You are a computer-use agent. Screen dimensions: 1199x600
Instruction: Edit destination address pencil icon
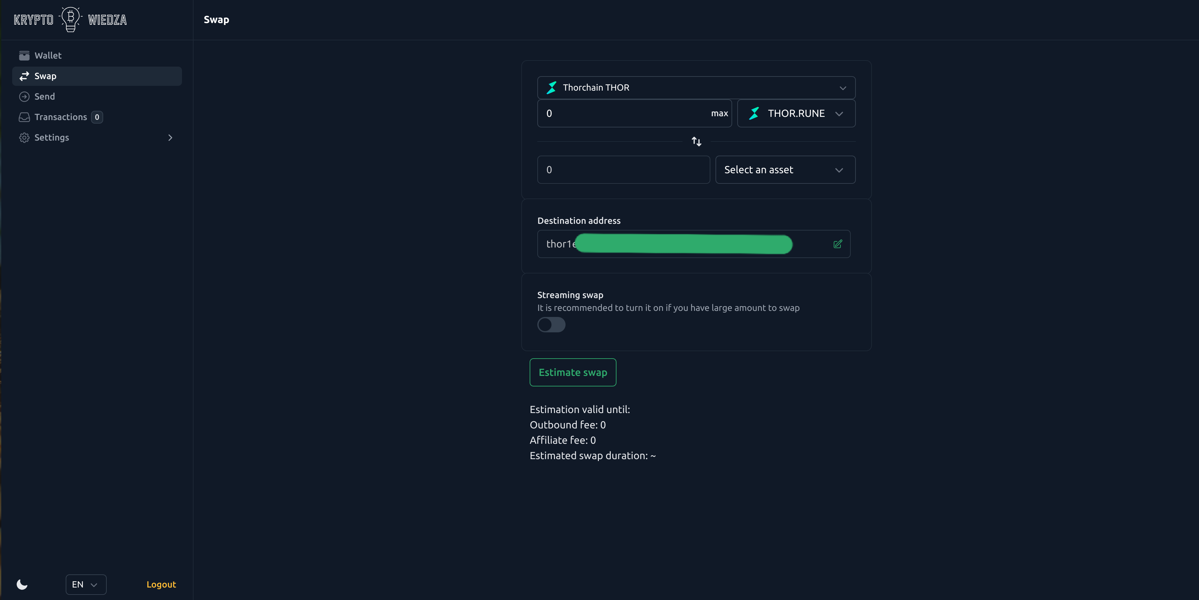837,244
